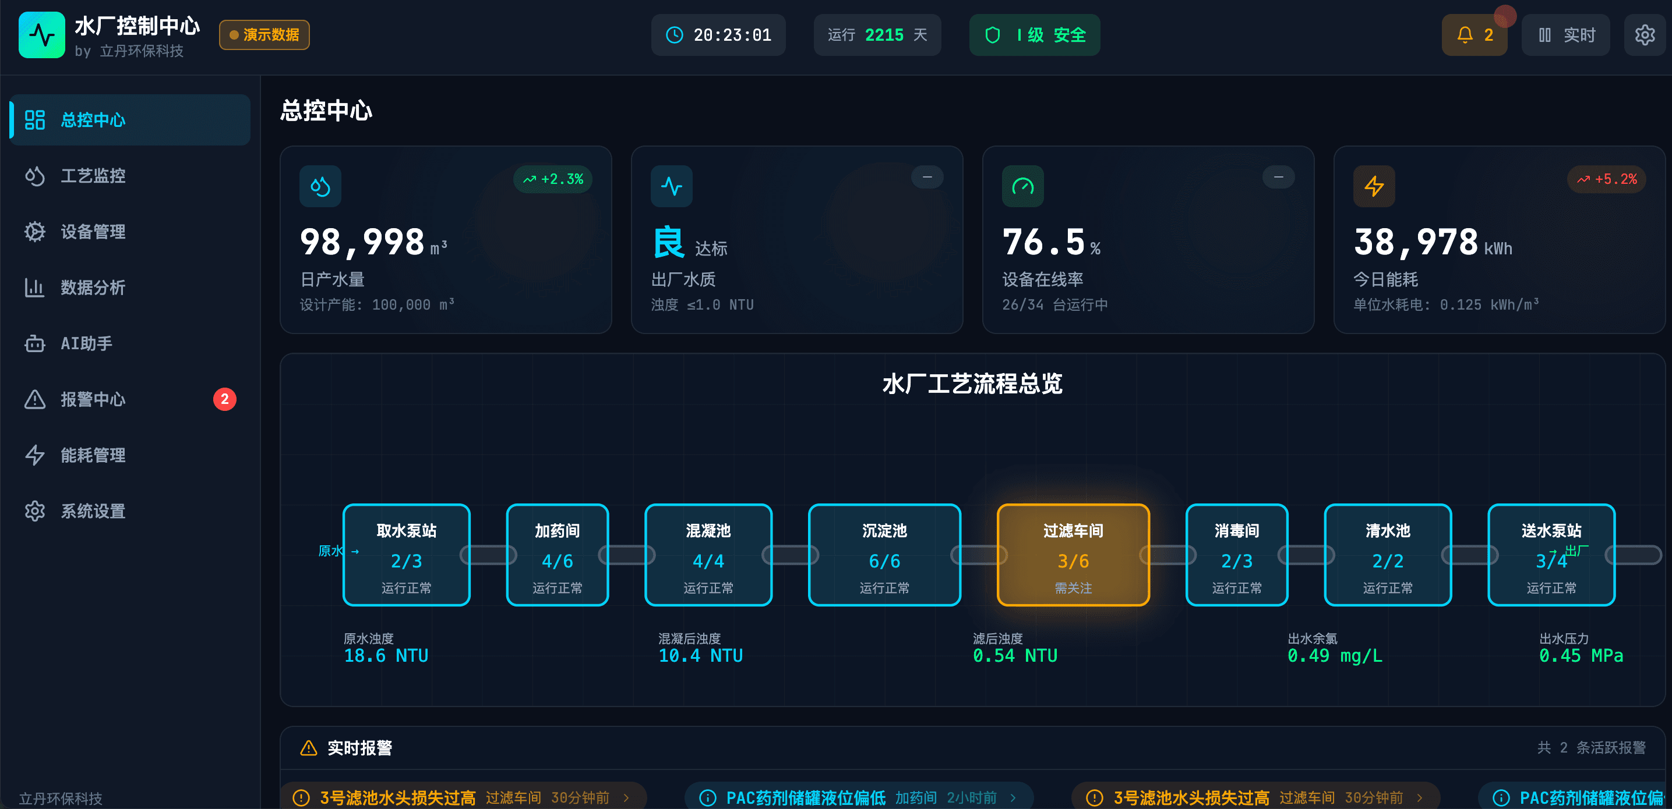The height and width of the screenshot is (809, 1672).
Task: Open 工艺监控 via its sidebar icon
Action: click(x=34, y=176)
